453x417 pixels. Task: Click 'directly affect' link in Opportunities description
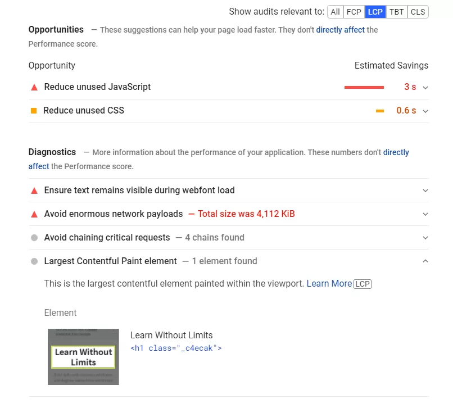pyautogui.click(x=341, y=30)
